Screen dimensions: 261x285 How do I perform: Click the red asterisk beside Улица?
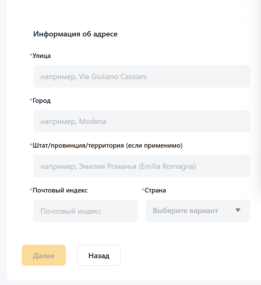coord(31,55)
